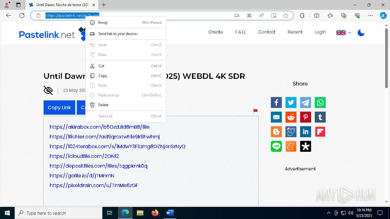Share paste via LINE
The image size is (390, 219).
pyautogui.click(x=276, y=146)
